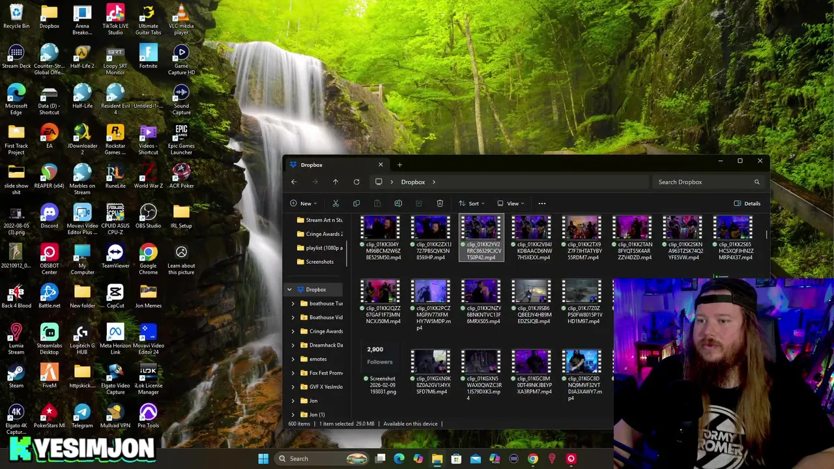Open the View dropdown menu

(510, 203)
